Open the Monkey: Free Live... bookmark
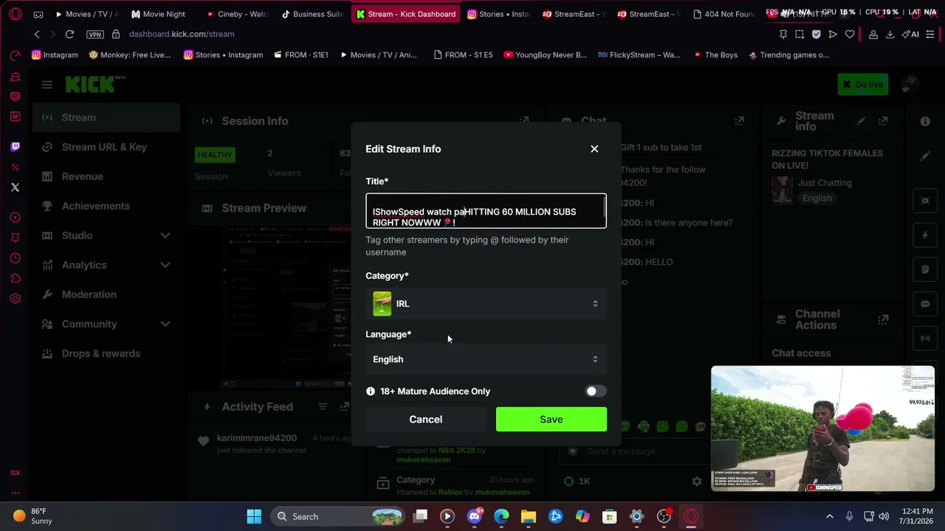The width and height of the screenshot is (945, 531). tap(129, 55)
